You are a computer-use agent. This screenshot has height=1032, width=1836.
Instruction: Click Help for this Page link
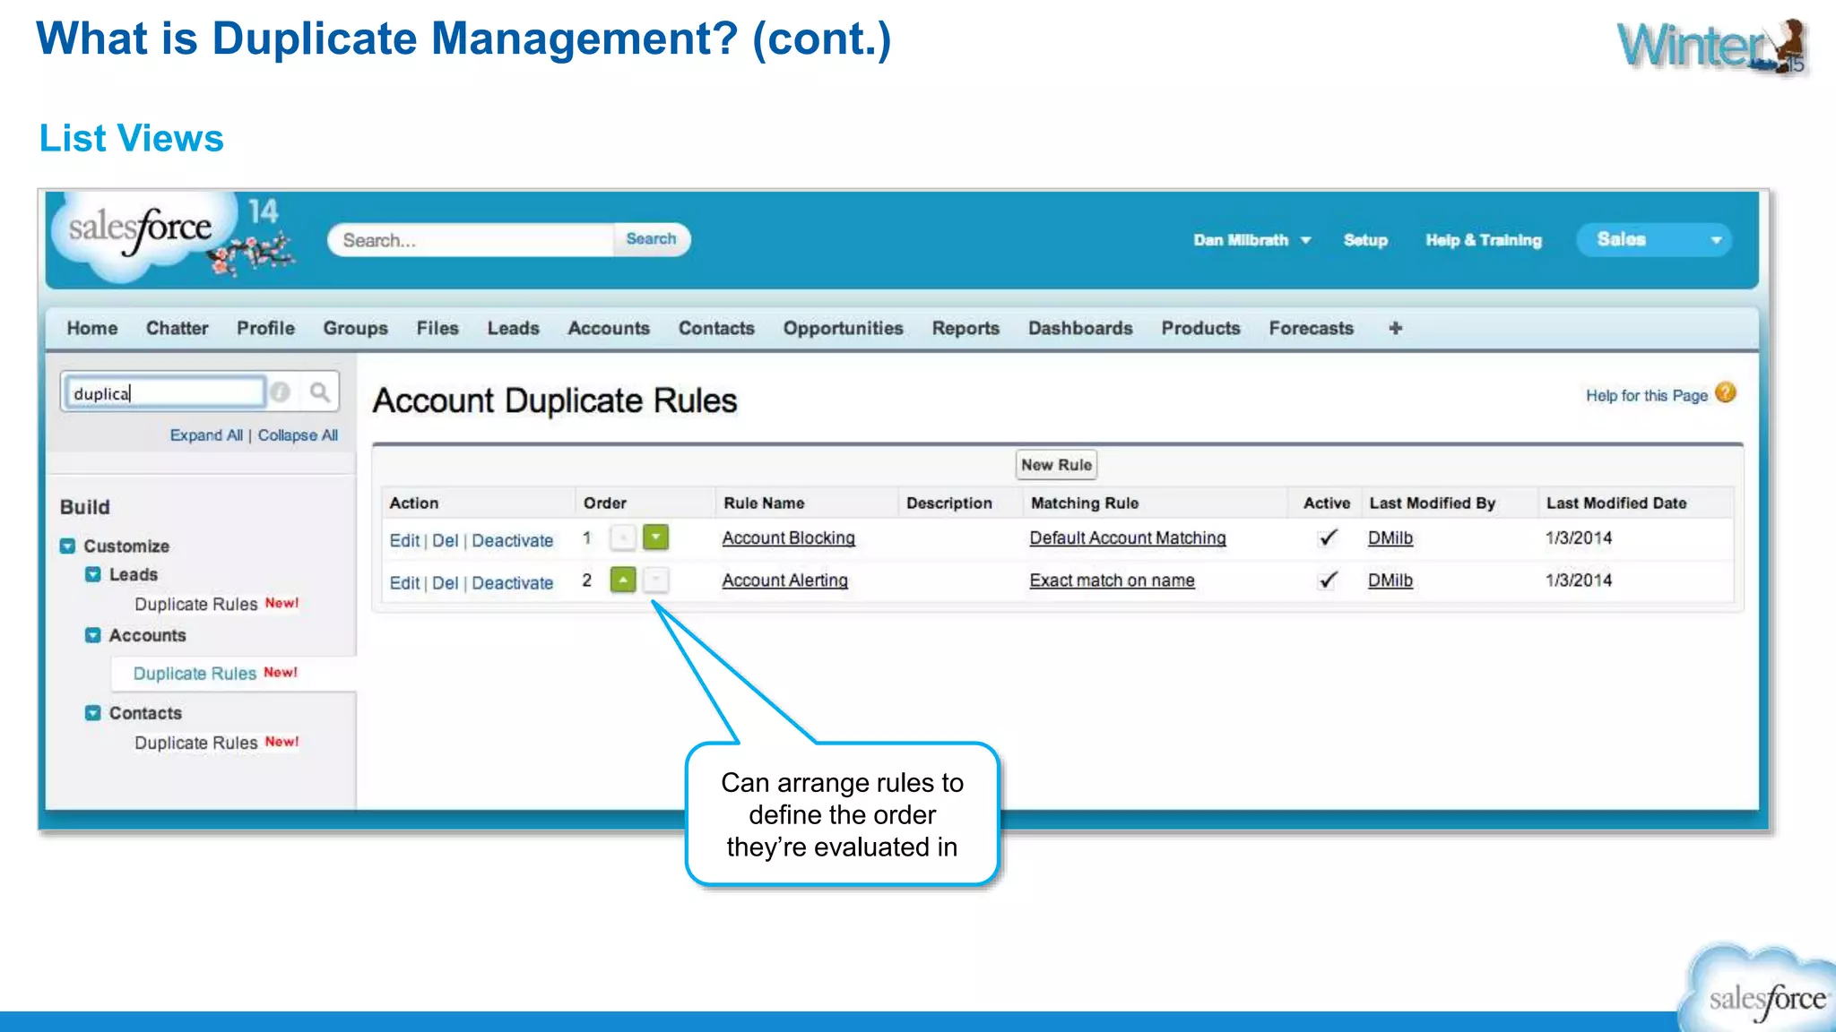click(1647, 395)
